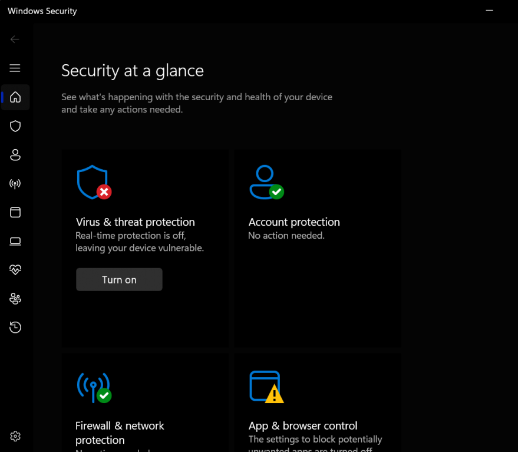Click the 'See what's happening' description text

point(197,103)
